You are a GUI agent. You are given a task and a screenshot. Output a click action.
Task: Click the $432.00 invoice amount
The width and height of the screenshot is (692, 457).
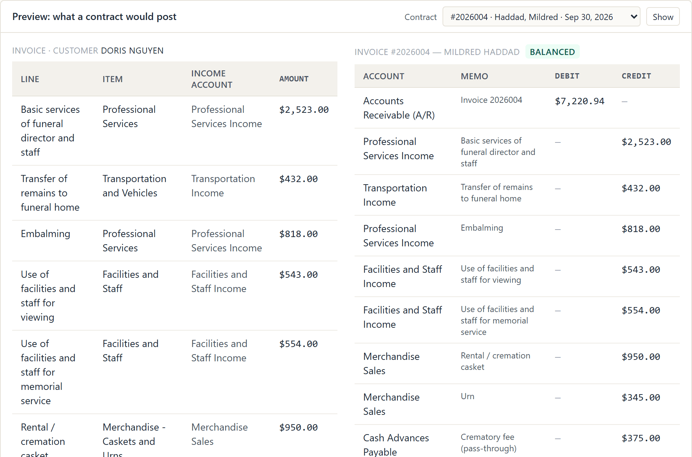pyautogui.click(x=298, y=179)
